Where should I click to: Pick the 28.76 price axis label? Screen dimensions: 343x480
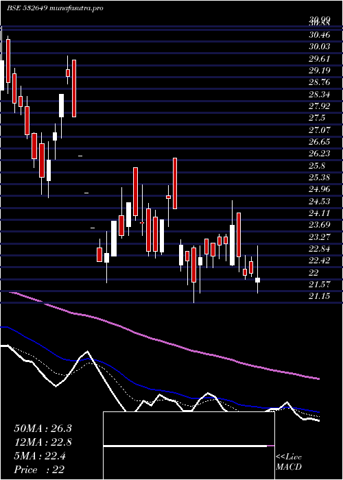pos(320,82)
